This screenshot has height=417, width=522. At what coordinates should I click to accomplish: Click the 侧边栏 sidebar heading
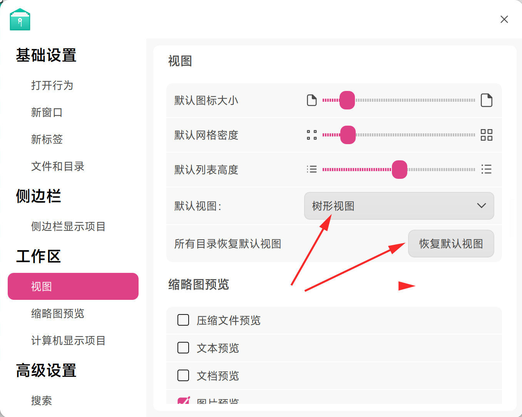pos(38,196)
